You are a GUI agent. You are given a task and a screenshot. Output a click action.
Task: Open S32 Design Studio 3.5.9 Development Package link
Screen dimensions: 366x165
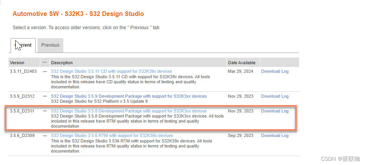(129, 96)
